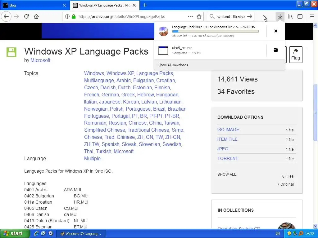Image resolution: width=318 pixels, height=238 pixels.
Task: Select the Windows XP Language Packs tab
Action: click(x=105, y=5)
